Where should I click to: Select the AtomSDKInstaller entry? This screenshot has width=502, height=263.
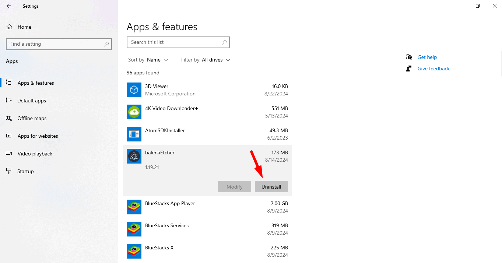tap(207, 134)
